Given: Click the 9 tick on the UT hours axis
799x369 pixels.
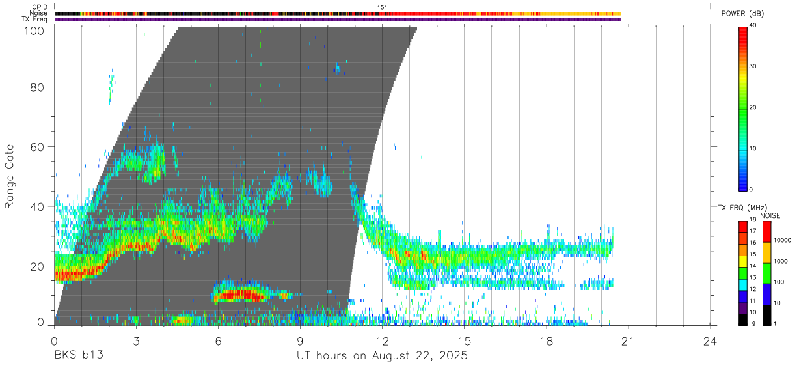Looking at the screenshot, I should 301,340.
